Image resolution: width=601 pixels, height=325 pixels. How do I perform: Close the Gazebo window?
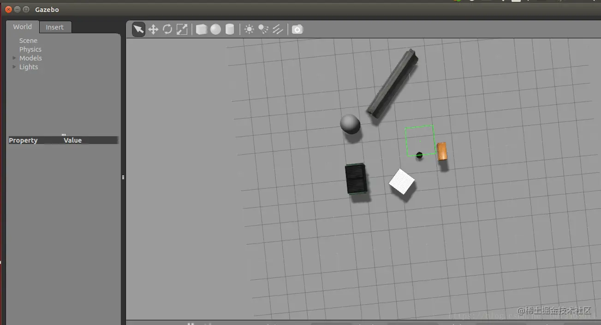(x=9, y=9)
